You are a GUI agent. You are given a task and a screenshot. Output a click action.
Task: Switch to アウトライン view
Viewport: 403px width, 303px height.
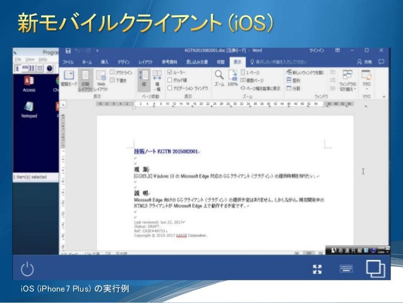[x=121, y=73]
